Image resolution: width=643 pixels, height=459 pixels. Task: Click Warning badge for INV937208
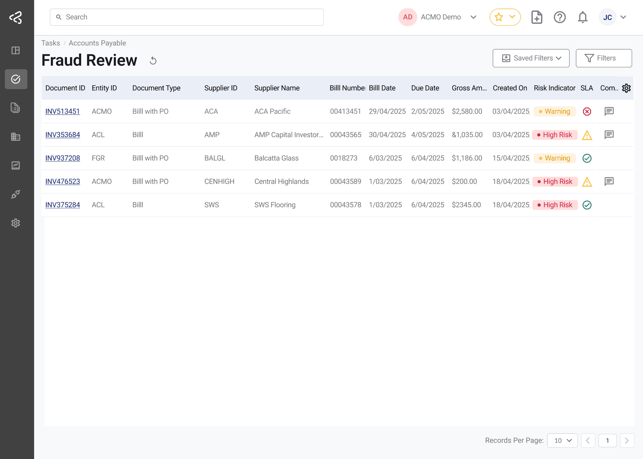[x=555, y=158]
